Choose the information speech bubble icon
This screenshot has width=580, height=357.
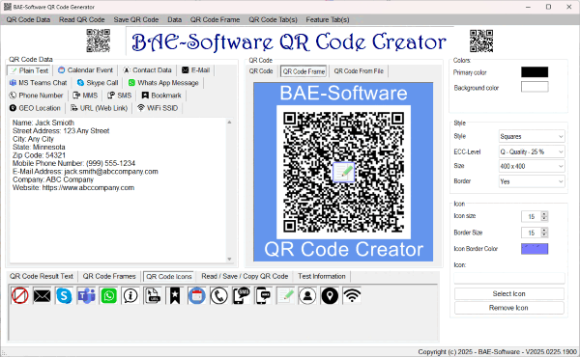(130, 295)
